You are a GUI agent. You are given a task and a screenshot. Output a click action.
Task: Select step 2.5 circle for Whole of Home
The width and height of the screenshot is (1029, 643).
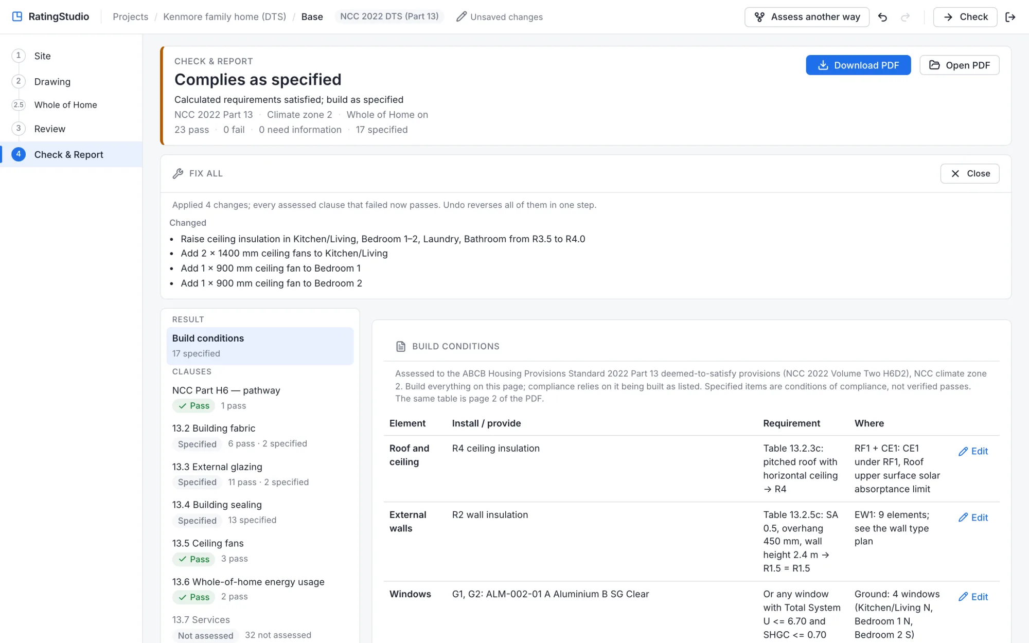tap(19, 105)
